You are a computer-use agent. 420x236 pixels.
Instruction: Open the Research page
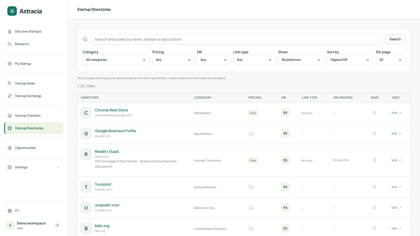tap(34, 44)
